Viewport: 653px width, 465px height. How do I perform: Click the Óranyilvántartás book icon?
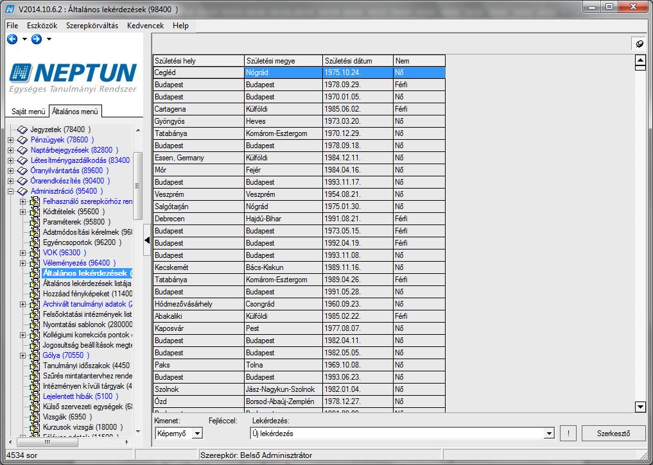click(x=22, y=171)
